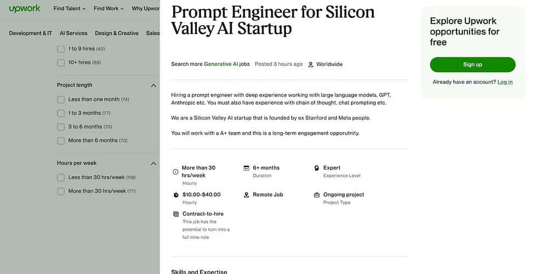The width and height of the screenshot is (548, 274).
Task: Click the Worldwide location pin icon
Action: [311, 64]
